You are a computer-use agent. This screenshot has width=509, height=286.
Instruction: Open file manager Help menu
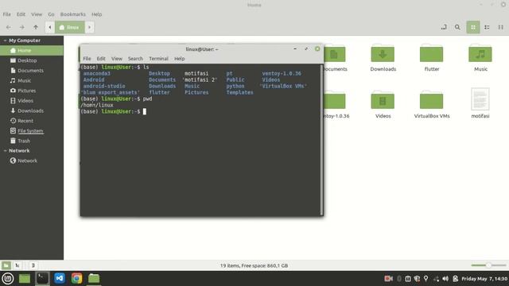pos(97,14)
